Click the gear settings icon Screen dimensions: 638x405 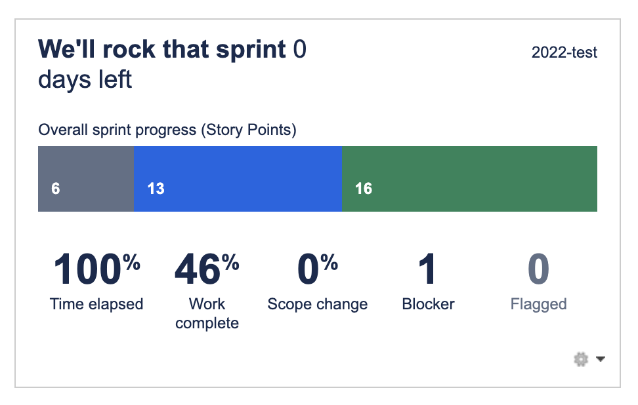point(580,359)
